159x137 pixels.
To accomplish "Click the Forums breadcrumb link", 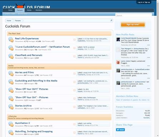I will click(x=18, y=21).
